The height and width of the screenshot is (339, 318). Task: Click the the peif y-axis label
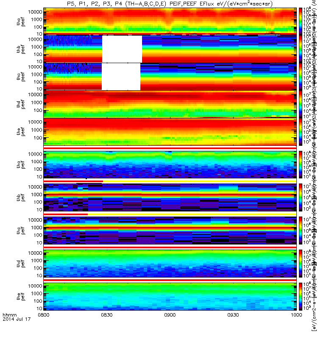click(x=21, y=296)
